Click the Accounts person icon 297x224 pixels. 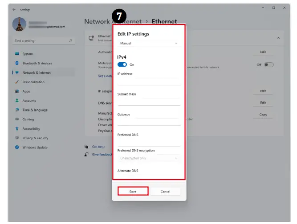(17, 100)
